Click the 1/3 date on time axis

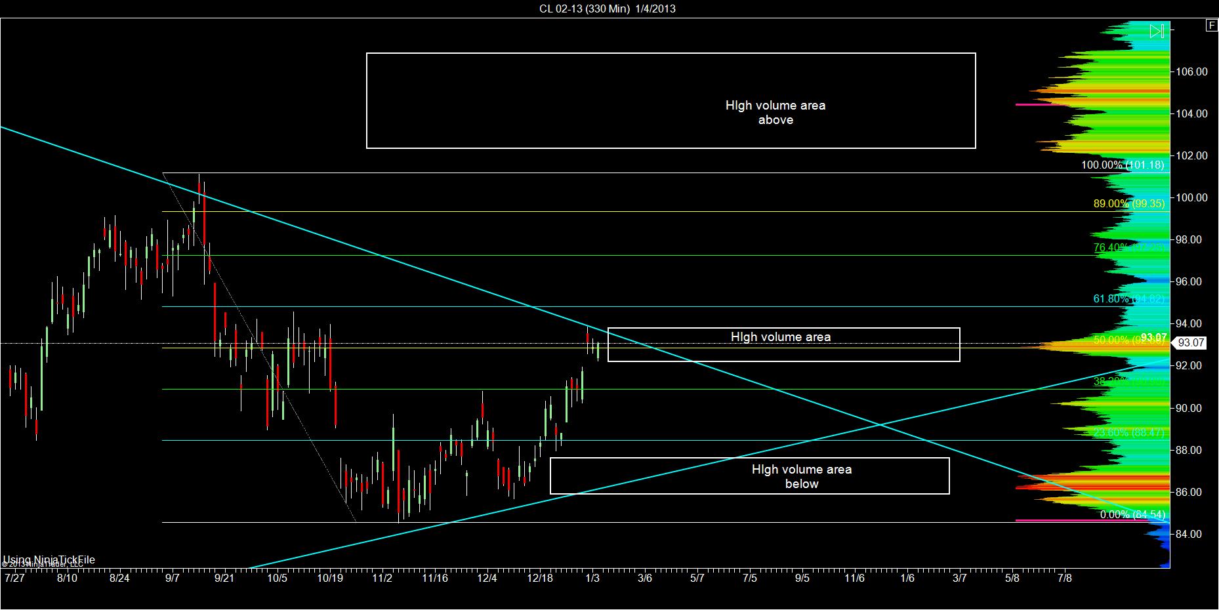click(x=592, y=578)
